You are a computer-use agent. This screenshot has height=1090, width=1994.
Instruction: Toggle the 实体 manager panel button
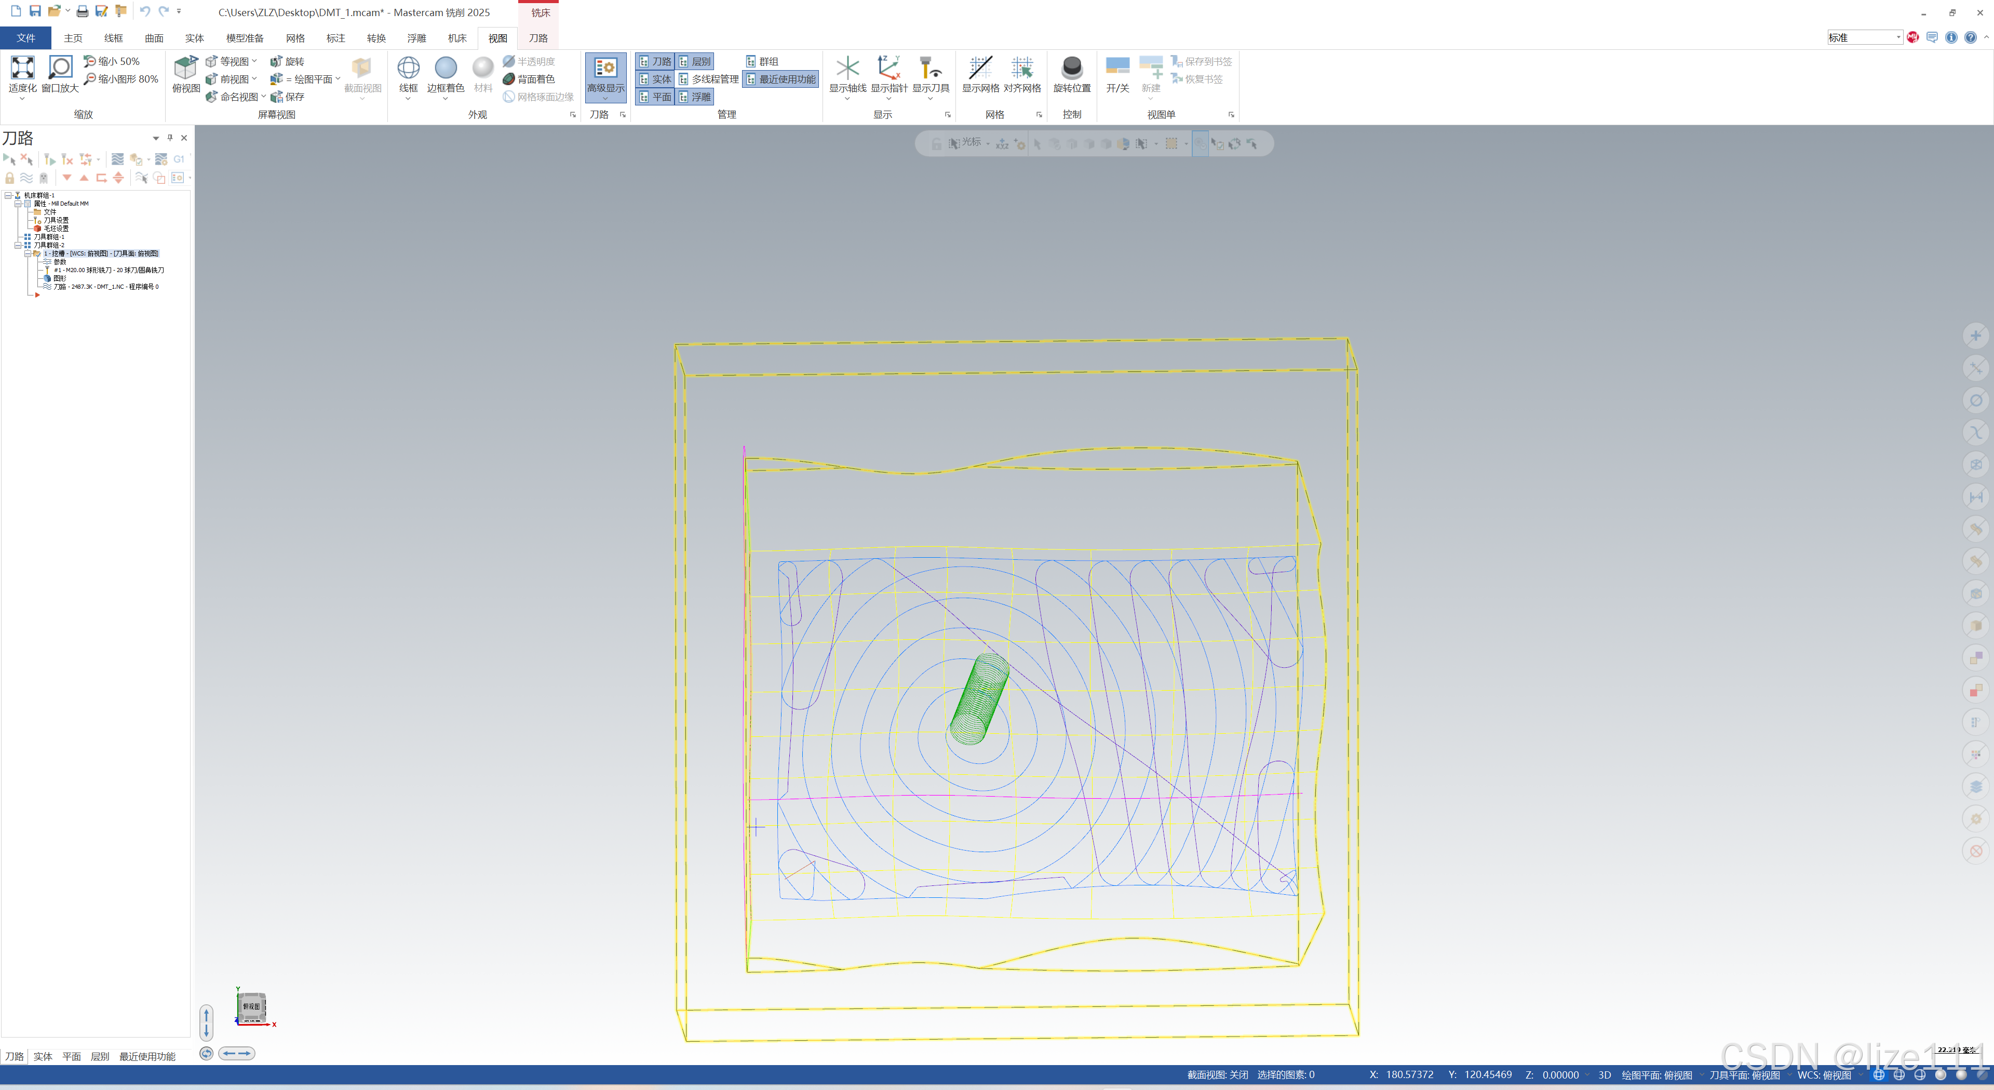(x=654, y=79)
